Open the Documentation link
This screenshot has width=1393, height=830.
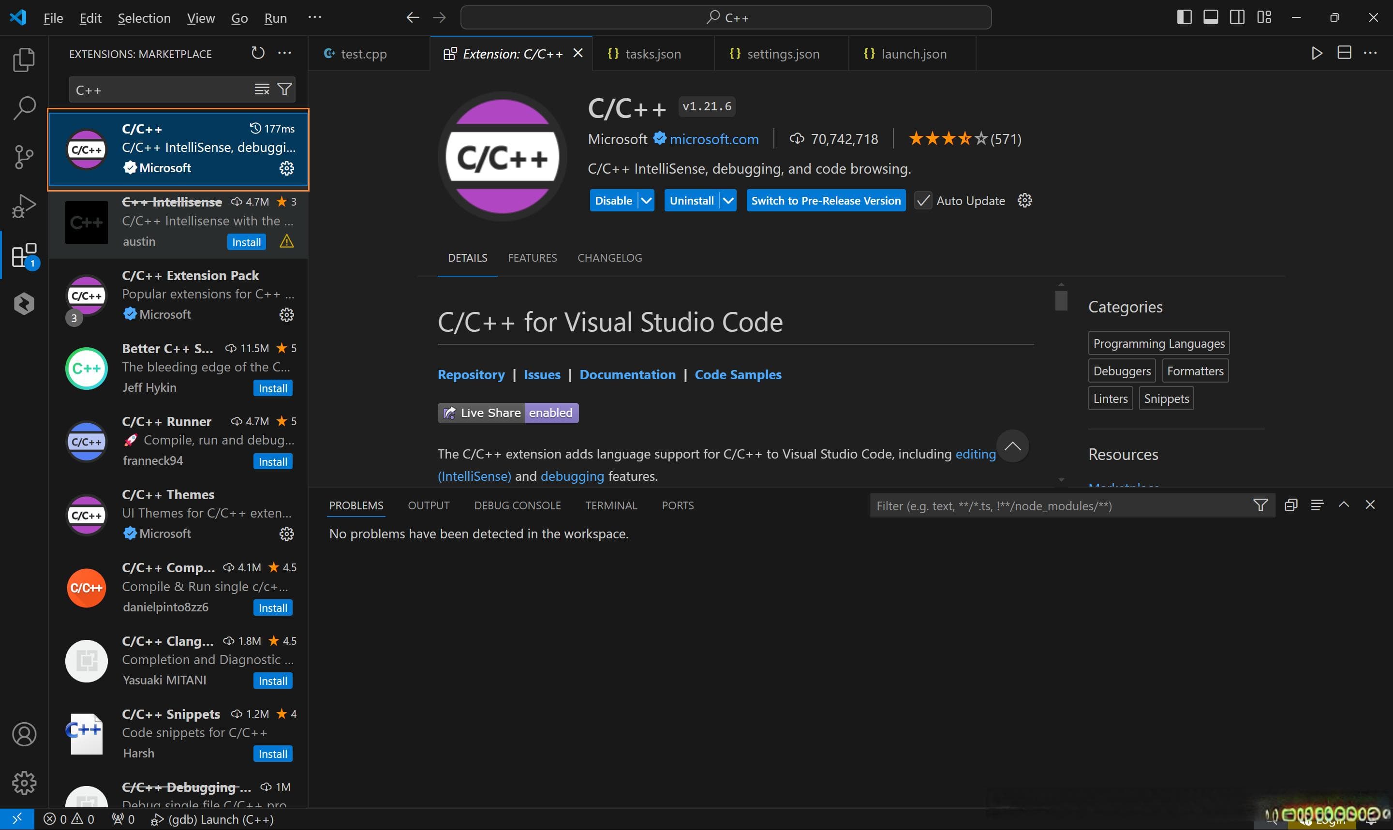[627, 375]
